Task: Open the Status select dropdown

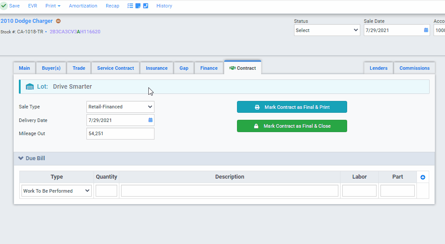Action: coord(327,30)
